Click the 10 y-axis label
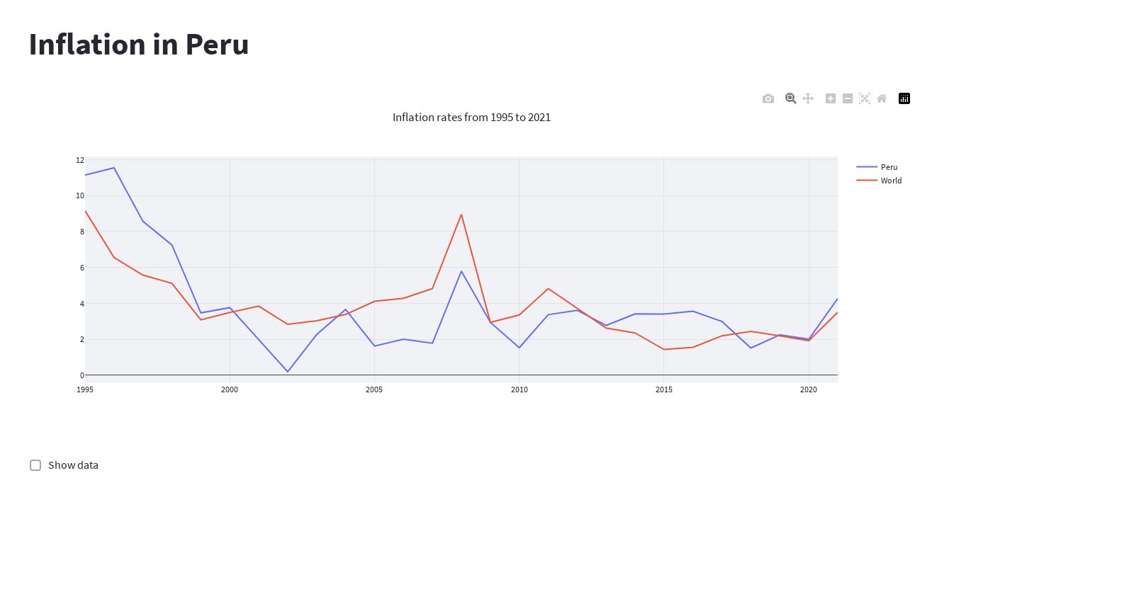The width and height of the screenshot is (1134, 592). pyautogui.click(x=80, y=195)
